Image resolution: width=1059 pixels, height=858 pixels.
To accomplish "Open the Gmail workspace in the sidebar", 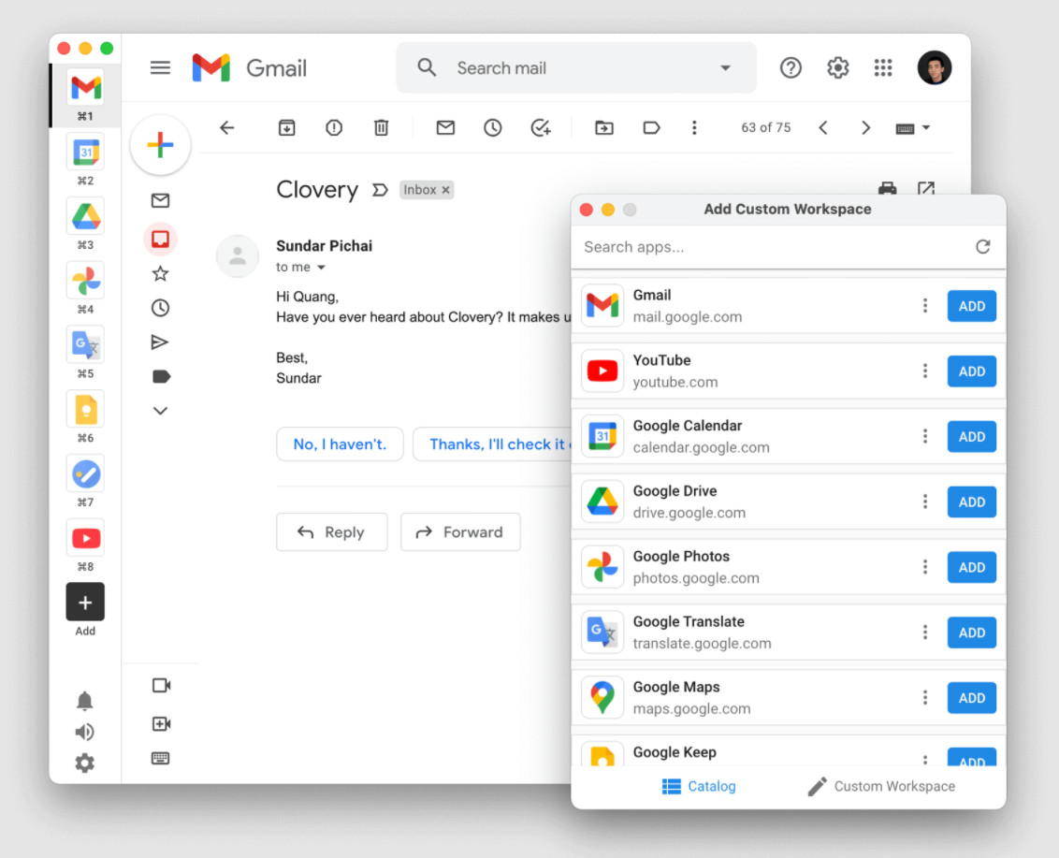I will (x=86, y=86).
